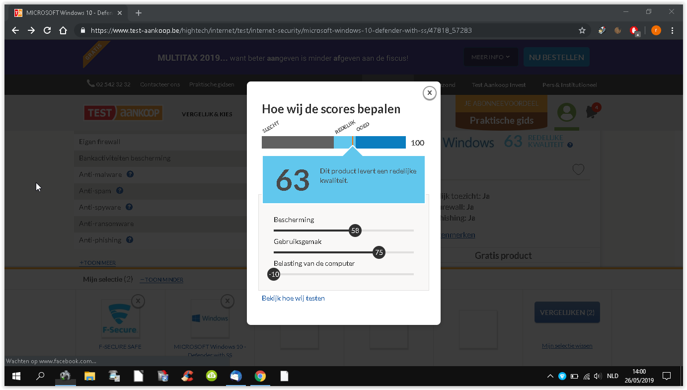This screenshot has width=687, height=390.
Task: Expand the list with +TOON MEER
Action: (97, 263)
